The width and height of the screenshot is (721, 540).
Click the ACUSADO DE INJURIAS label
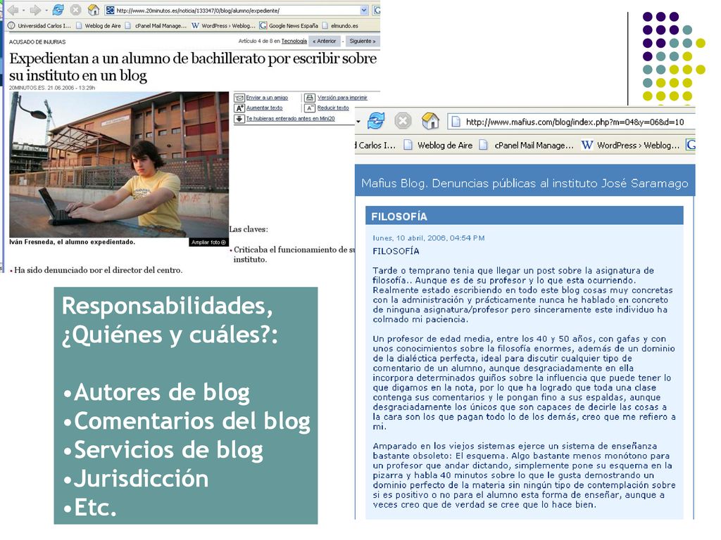point(37,41)
